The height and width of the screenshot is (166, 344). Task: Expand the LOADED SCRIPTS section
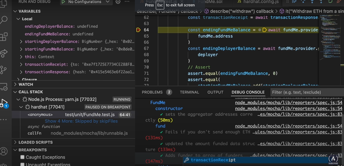click(x=15, y=142)
